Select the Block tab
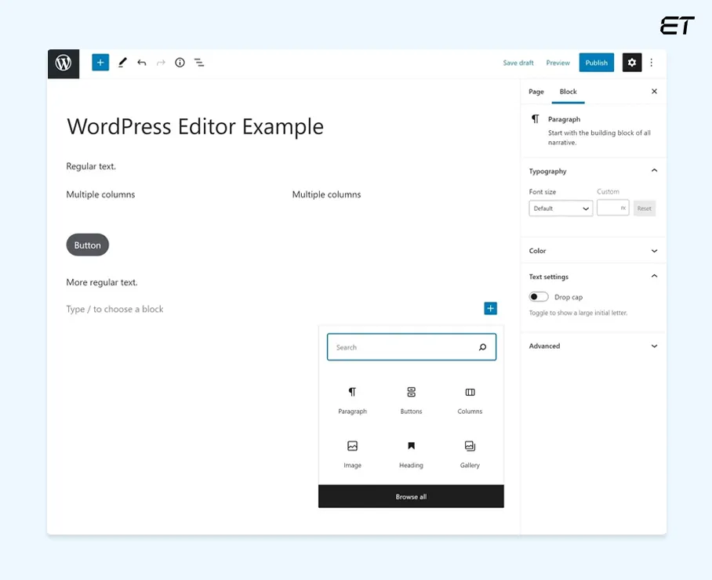The image size is (712, 580). pyautogui.click(x=568, y=92)
